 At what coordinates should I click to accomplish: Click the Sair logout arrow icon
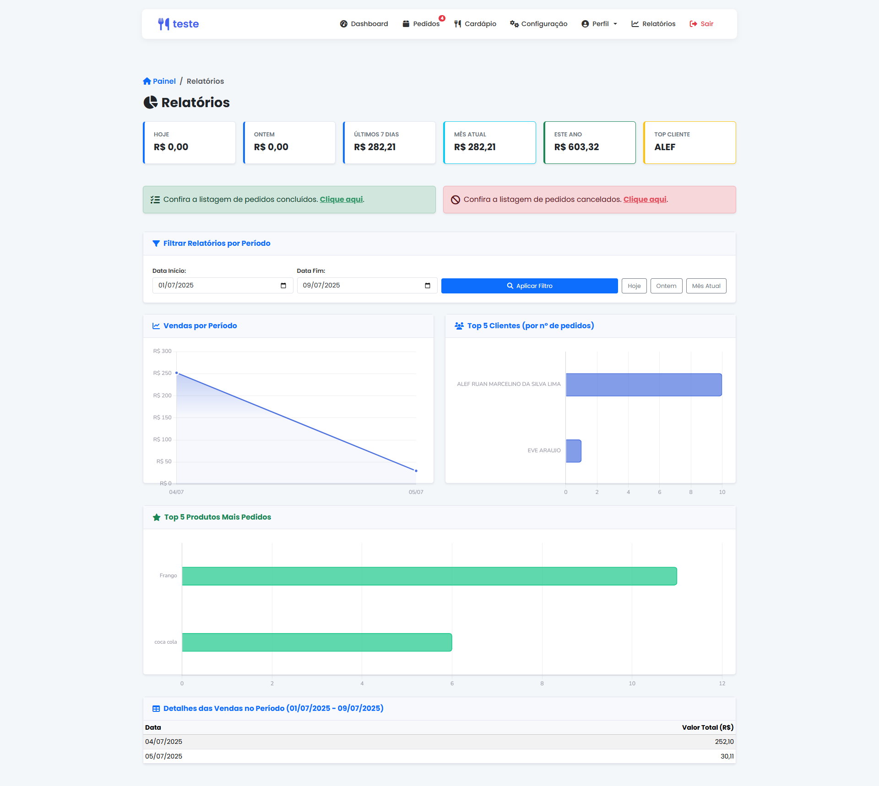[x=693, y=24]
